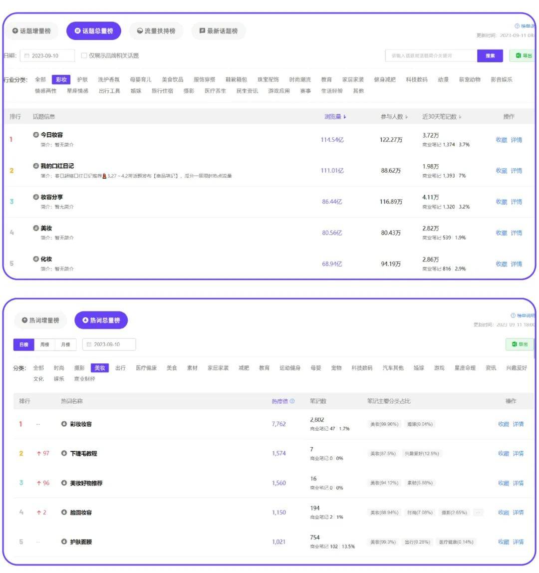Click the topic keyword search input field
The height and width of the screenshot is (573, 539).
[x=431, y=55]
